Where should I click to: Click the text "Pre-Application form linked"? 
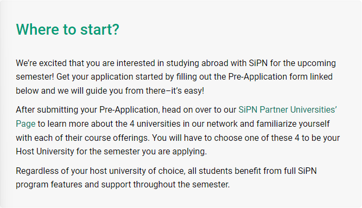[x=280, y=77]
